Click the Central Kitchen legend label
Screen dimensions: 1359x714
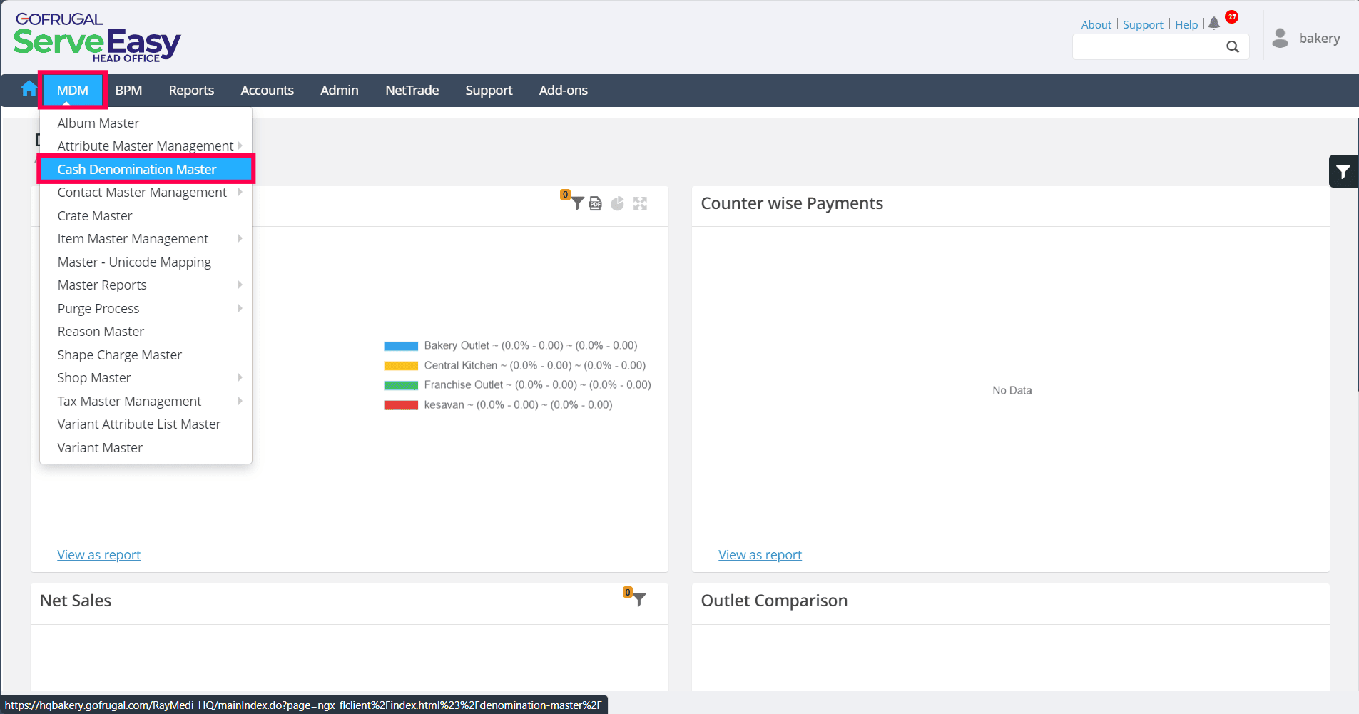(535, 366)
